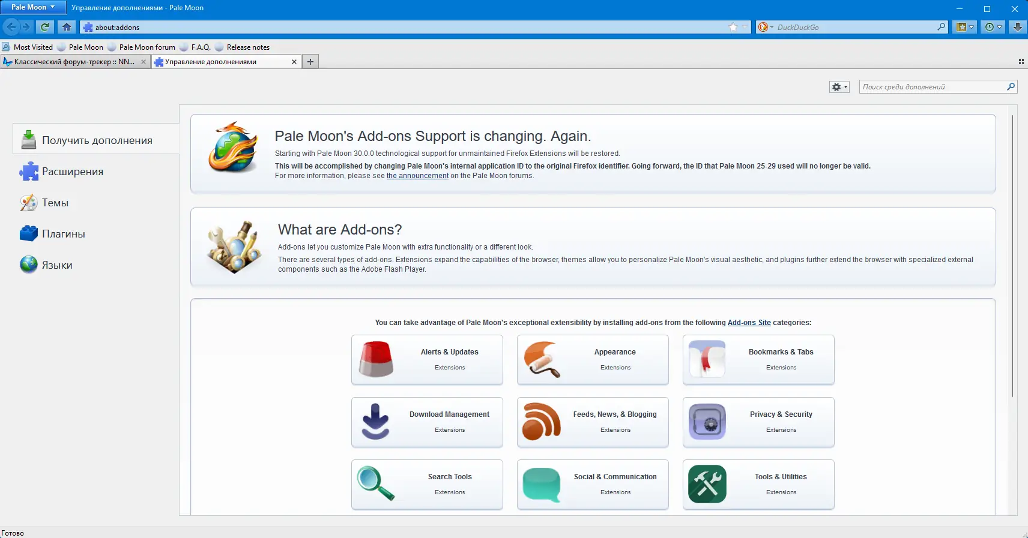
Task: Open the history clock button dropdown
Action: coord(994,27)
